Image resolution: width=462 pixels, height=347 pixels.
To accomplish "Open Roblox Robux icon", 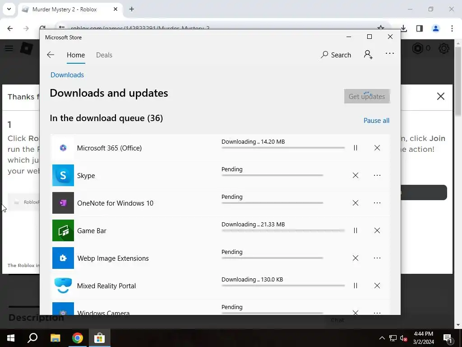I will [417, 48].
